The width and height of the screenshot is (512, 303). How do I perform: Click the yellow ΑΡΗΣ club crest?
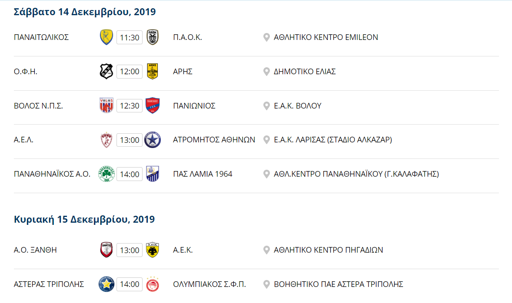153,72
